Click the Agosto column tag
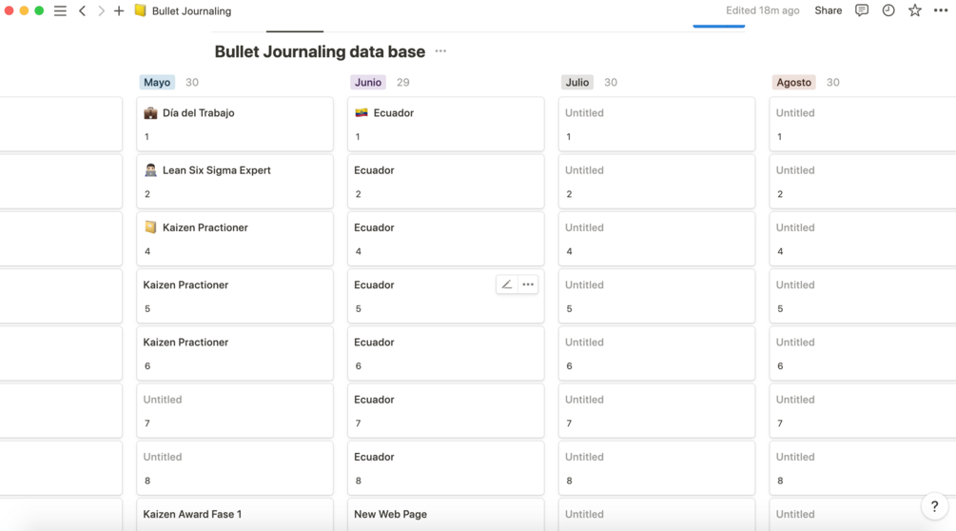 click(793, 83)
